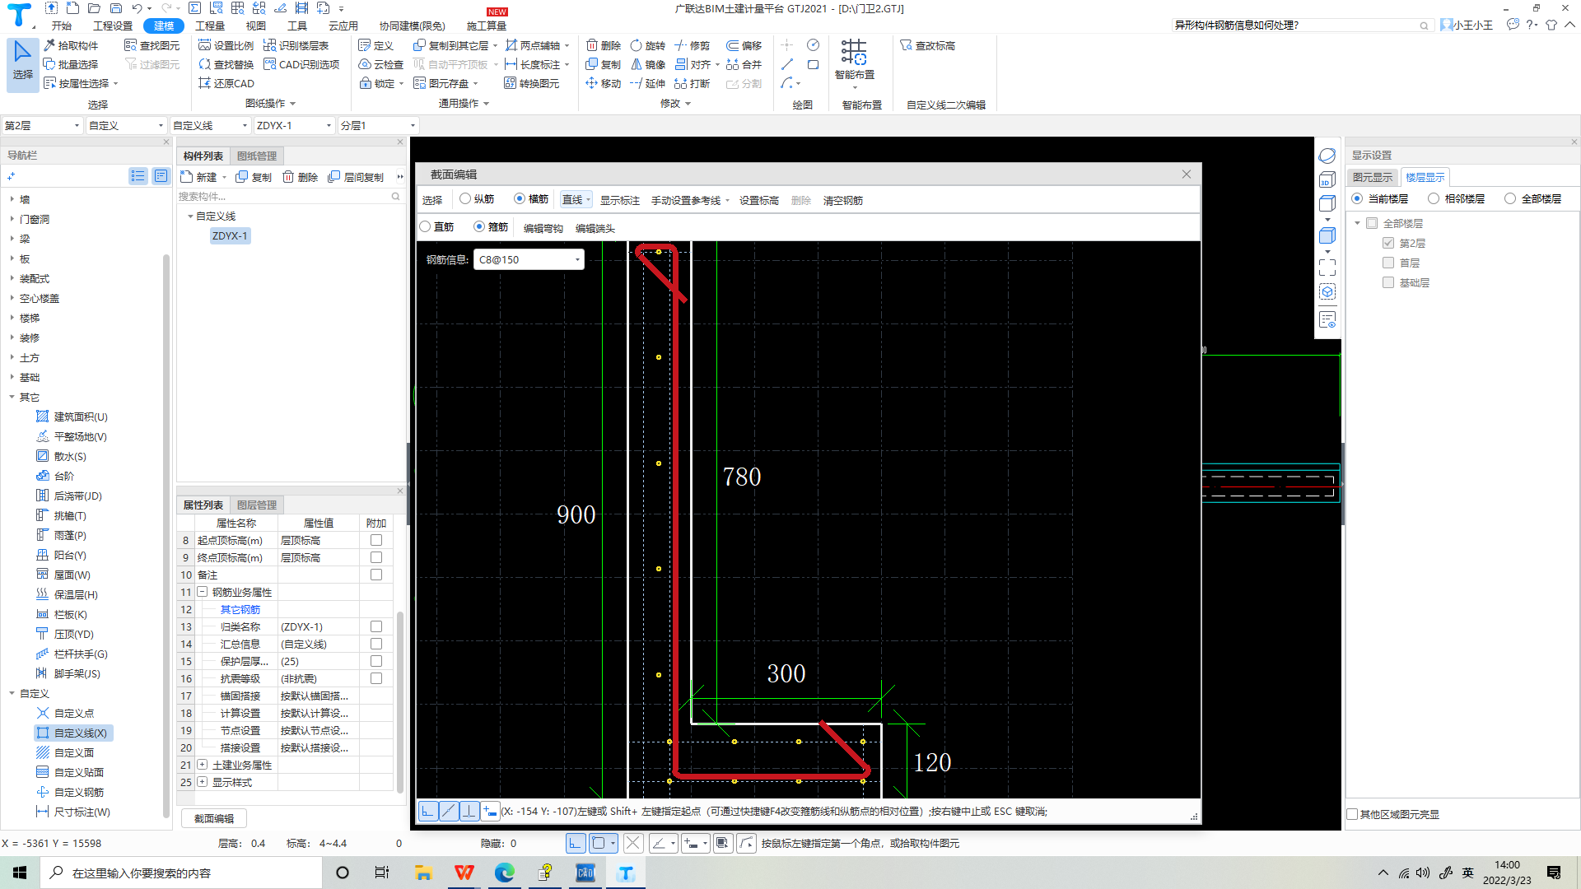
Task: Select the 箍筋 radio button
Action: pos(479,226)
